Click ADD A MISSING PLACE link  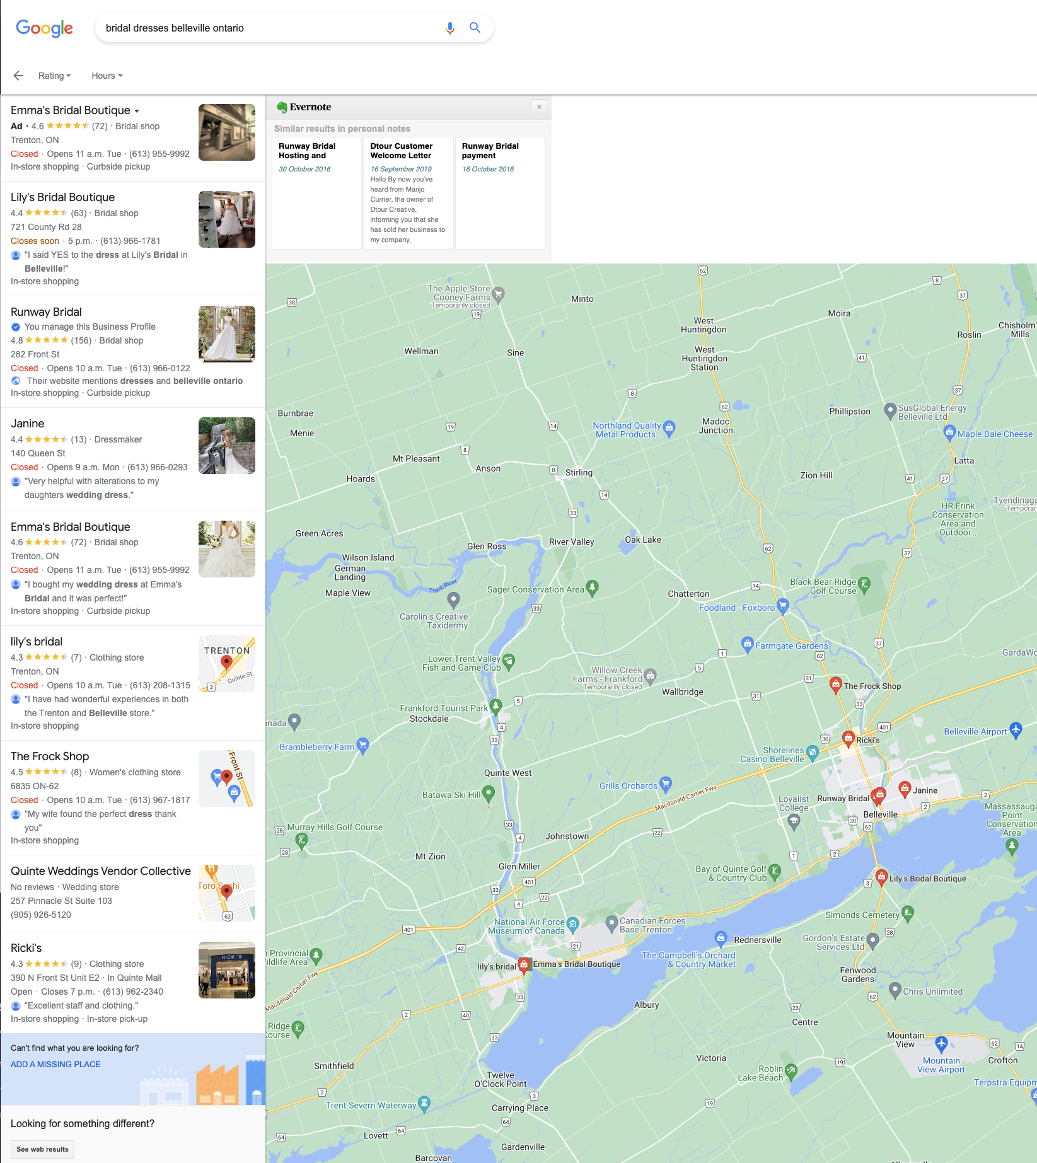[55, 1064]
